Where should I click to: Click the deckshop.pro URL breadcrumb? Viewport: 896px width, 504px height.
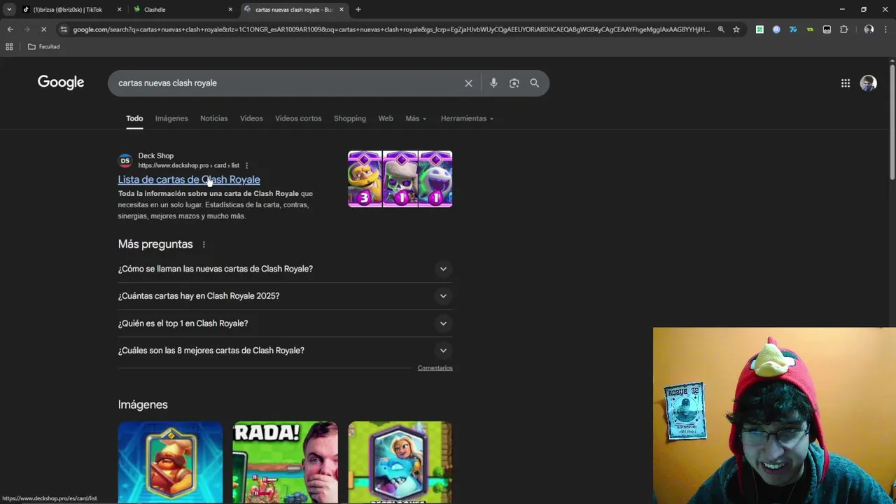point(188,166)
